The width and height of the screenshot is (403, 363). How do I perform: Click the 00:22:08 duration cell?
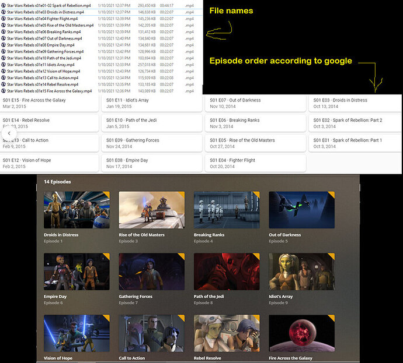pyautogui.click(x=166, y=77)
